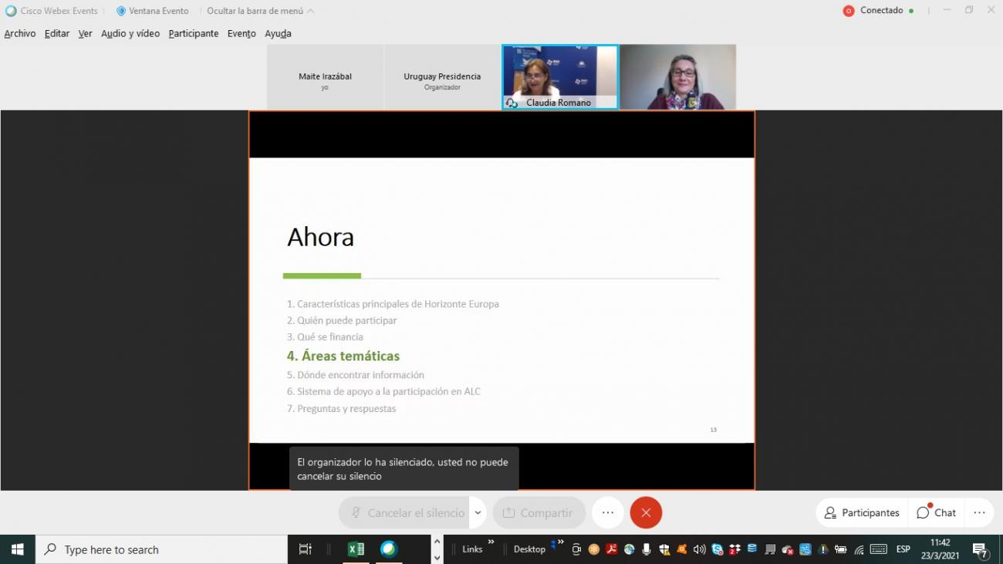Viewport: 1003px width, 564px height.
Task: Open Task View in taskbar
Action: pyautogui.click(x=306, y=549)
